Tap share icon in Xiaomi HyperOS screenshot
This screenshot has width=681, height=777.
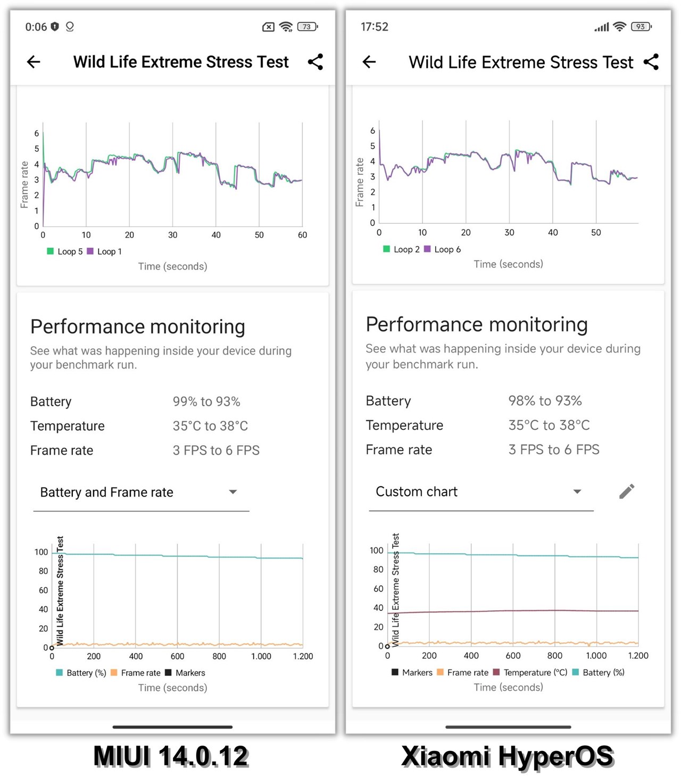click(x=651, y=62)
